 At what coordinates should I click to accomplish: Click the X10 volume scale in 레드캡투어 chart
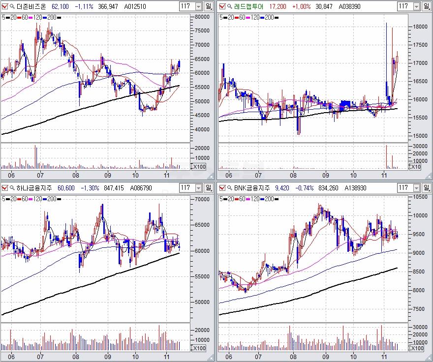415,167
